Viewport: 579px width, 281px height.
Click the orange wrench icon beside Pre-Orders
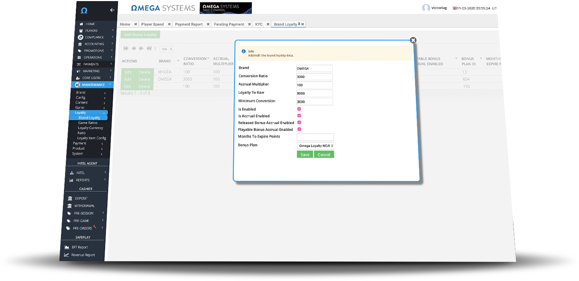(95, 226)
